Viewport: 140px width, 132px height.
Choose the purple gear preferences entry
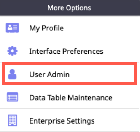70,51
